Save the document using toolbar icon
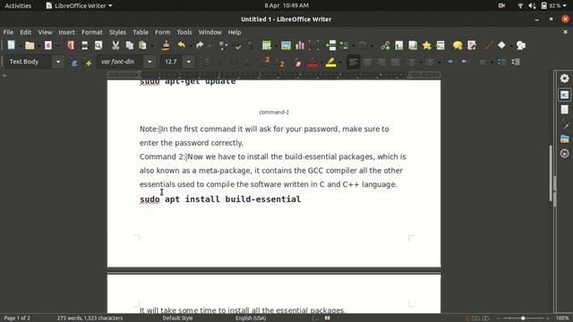Screen dimensions: 573x322 pos(47,46)
